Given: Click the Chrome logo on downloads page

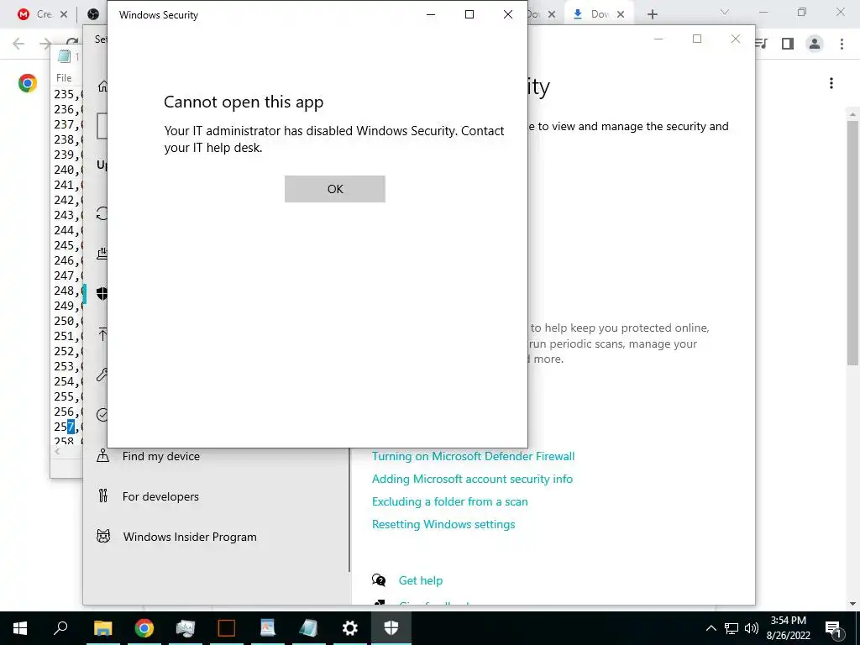Looking at the screenshot, I should 28,83.
